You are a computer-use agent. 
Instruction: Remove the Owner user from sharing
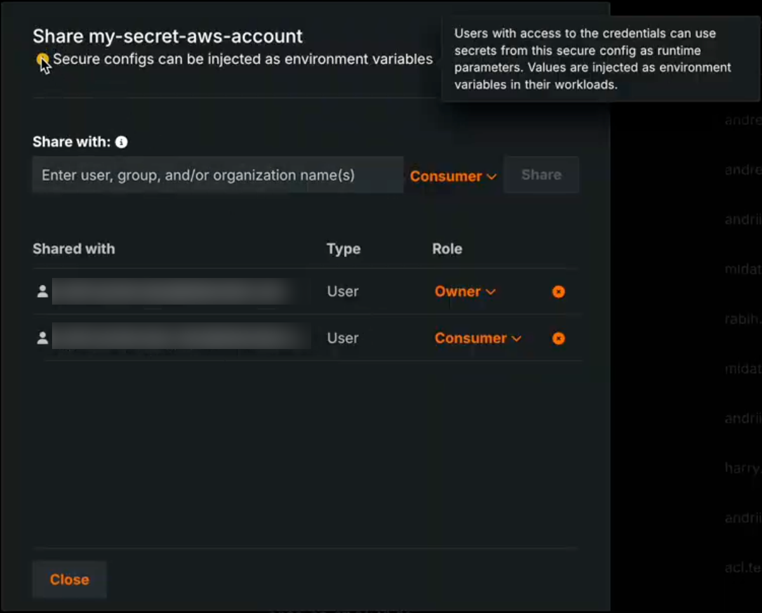(x=558, y=292)
